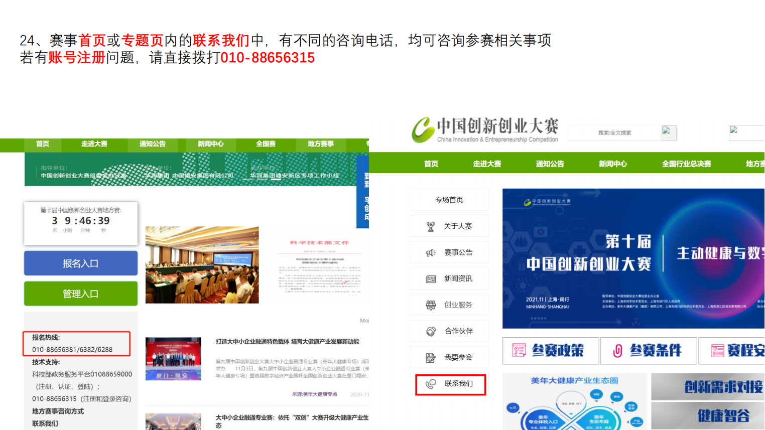This screenshot has height=430, width=765.
Task: Click the conference room photo thumbnail
Action: (x=202, y=265)
